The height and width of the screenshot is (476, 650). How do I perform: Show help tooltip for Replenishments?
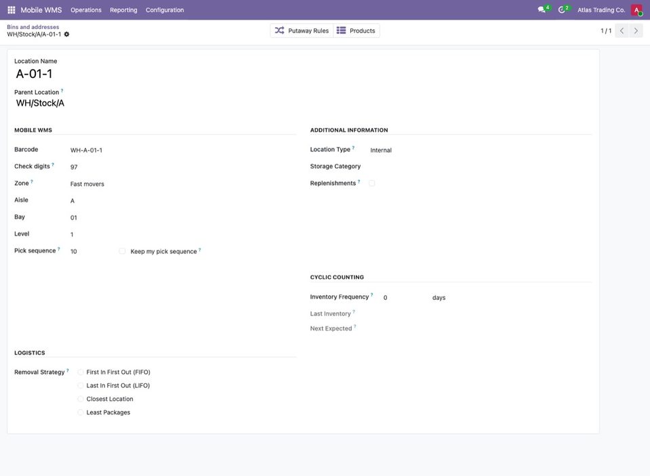359,181
